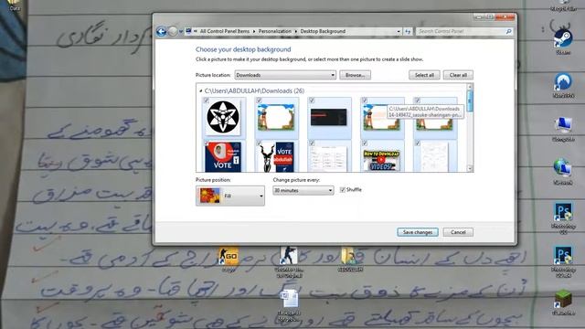This screenshot has width=585, height=329.
Task: Expand the arrow after Personalization breadcrumb
Action: coord(296,31)
